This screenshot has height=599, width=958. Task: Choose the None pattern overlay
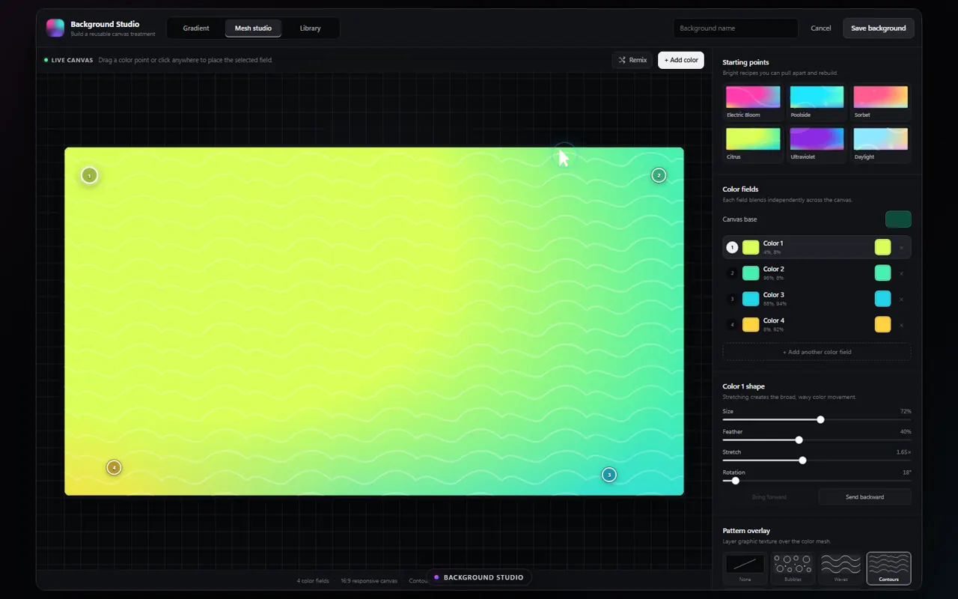point(745,568)
